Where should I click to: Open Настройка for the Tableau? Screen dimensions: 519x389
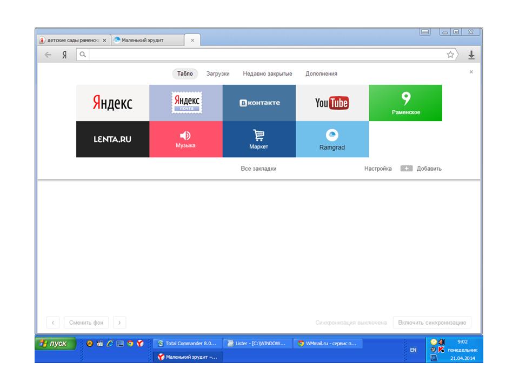coord(378,169)
